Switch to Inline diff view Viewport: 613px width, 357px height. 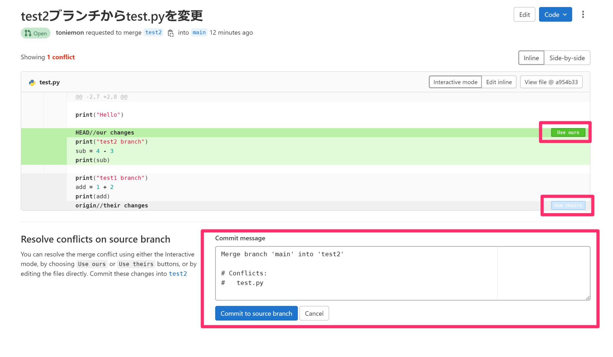pos(531,58)
